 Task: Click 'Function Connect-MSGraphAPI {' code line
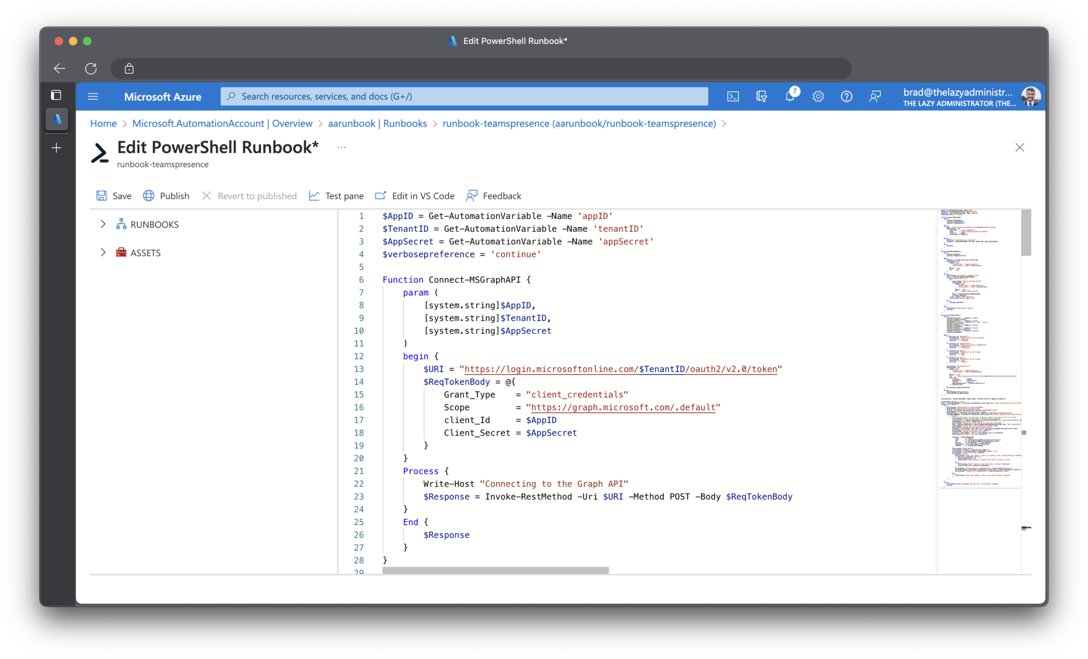click(x=456, y=280)
